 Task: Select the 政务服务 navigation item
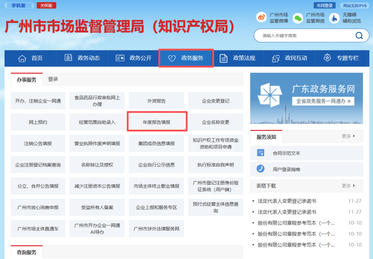[186, 58]
